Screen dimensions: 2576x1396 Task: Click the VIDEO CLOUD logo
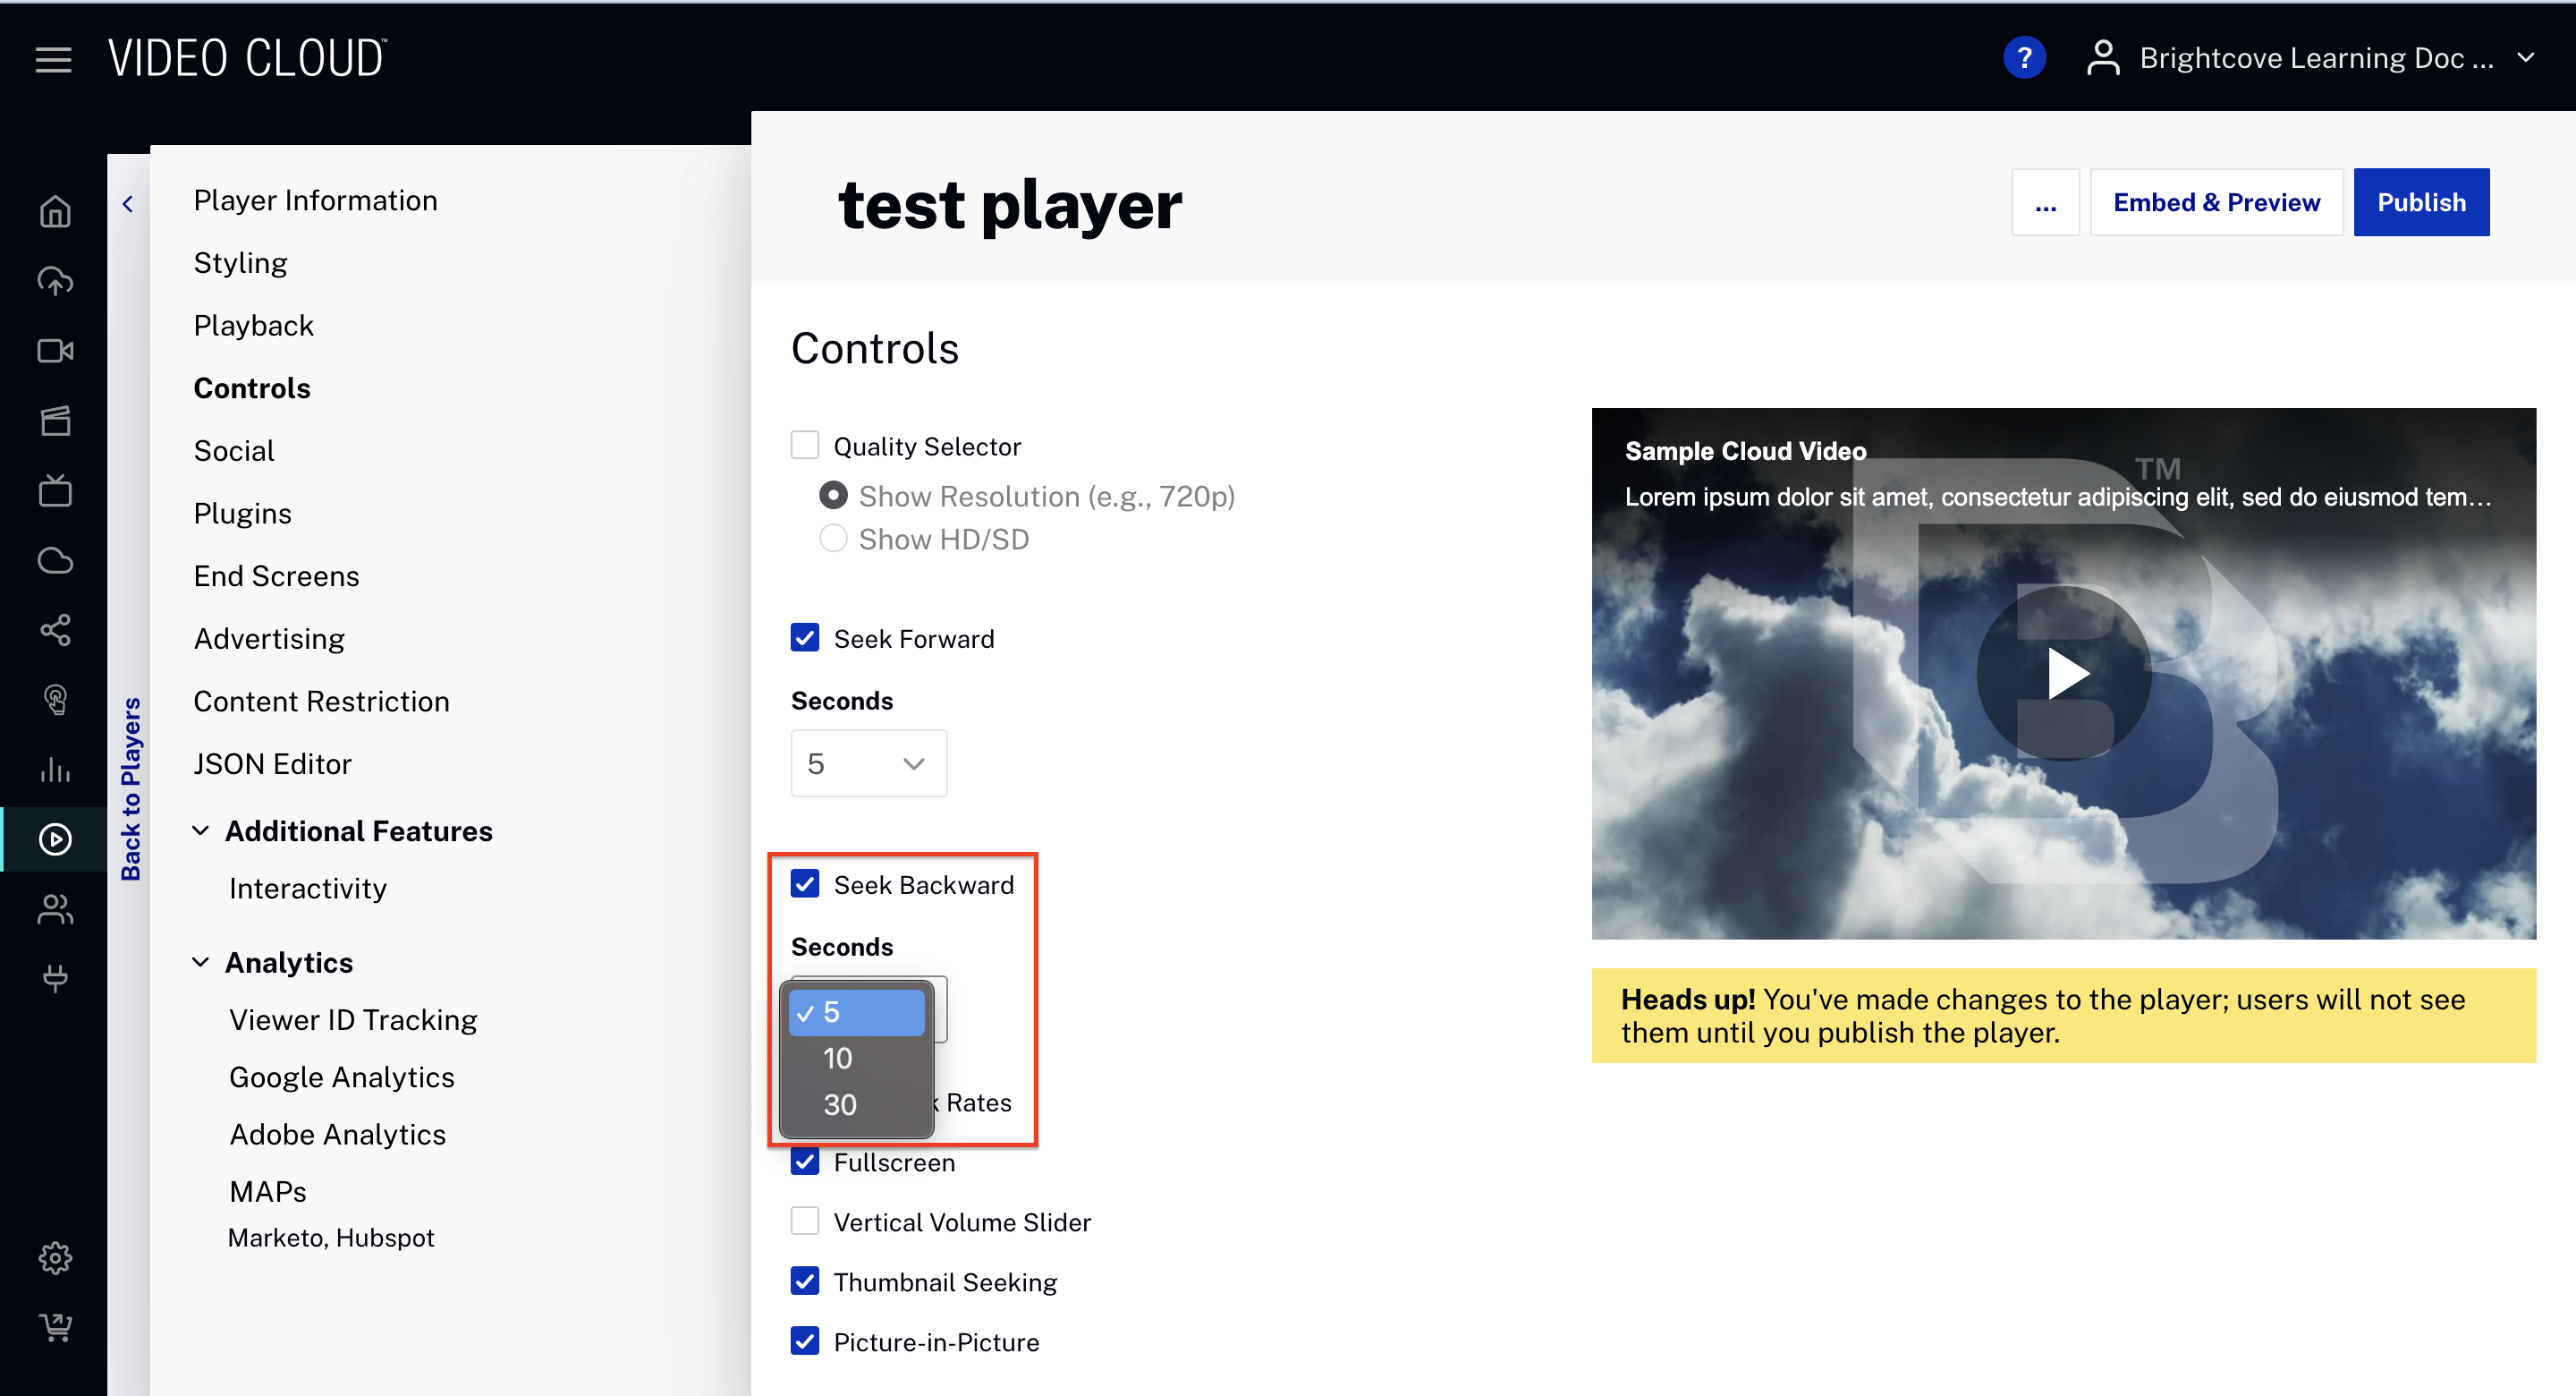point(247,58)
